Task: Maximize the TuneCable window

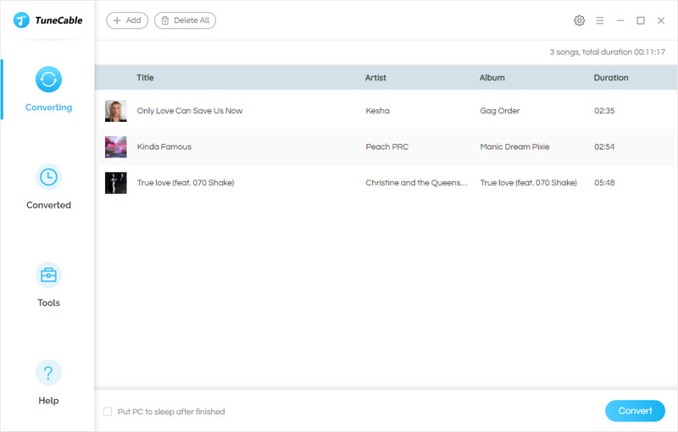Action: [x=641, y=20]
